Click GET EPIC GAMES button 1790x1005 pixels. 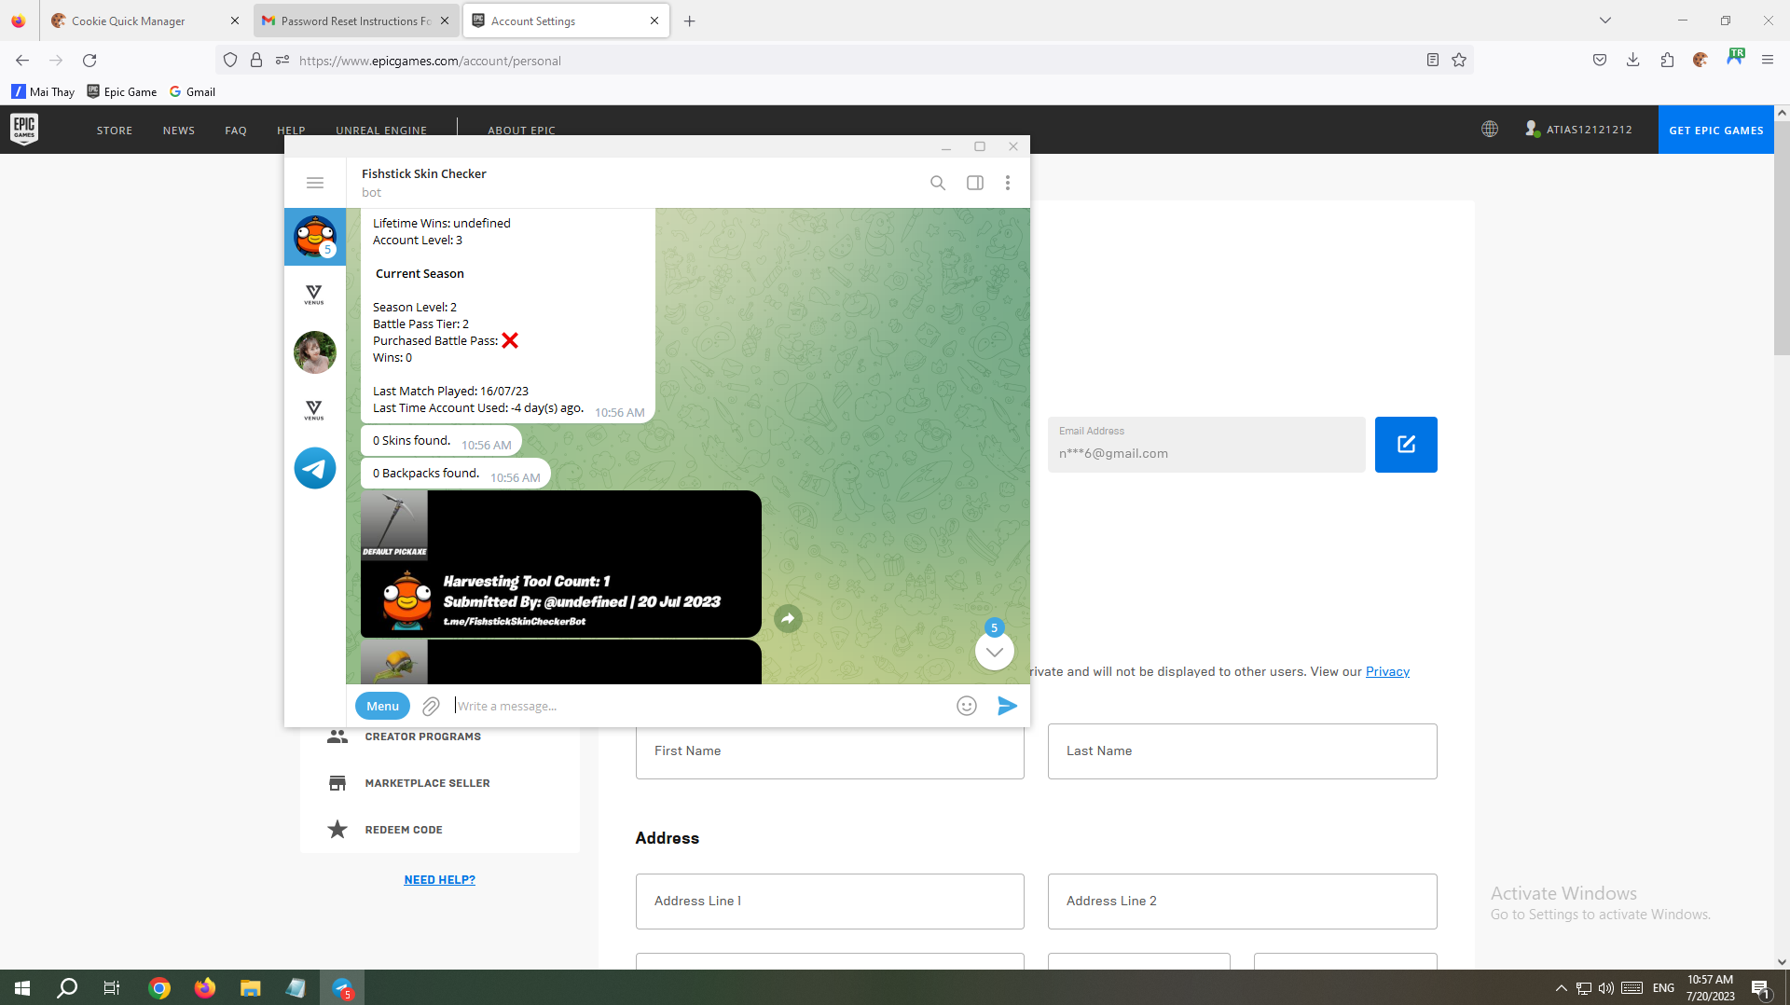[1715, 130]
